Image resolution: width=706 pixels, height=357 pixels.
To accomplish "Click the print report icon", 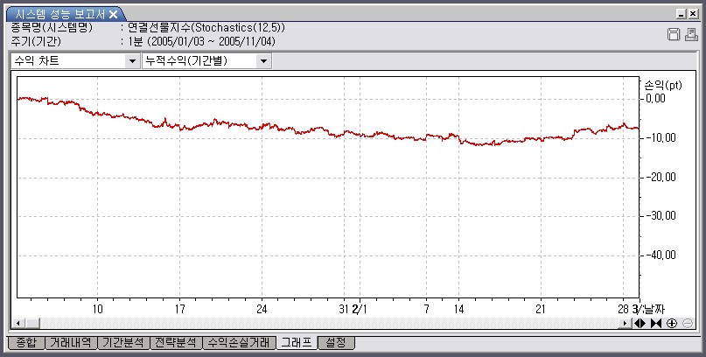I will pyautogui.click(x=690, y=34).
